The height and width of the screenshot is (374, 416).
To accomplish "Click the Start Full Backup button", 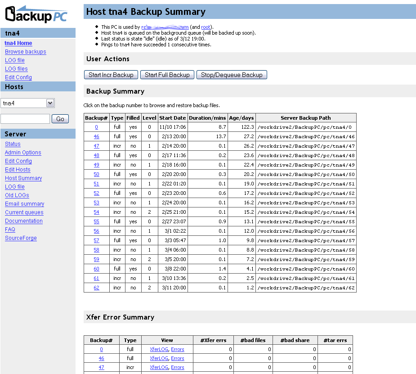I will pos(167,75).
